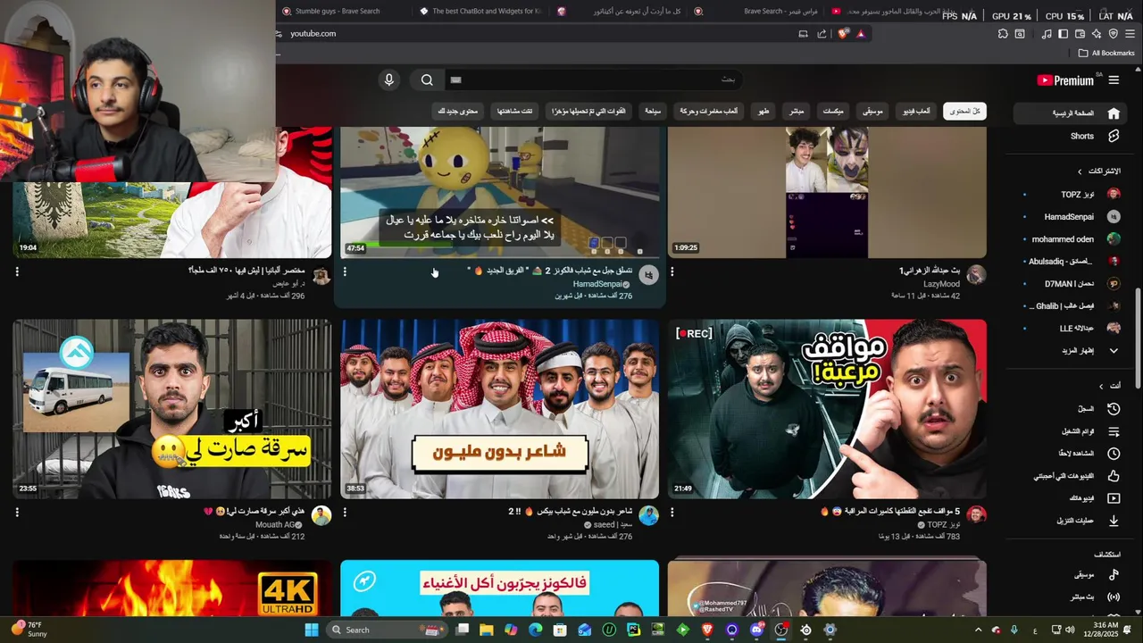The width and height of the screenshot is (1143, 643).
Task: Select the live filter chip
Action: point(795,112)
